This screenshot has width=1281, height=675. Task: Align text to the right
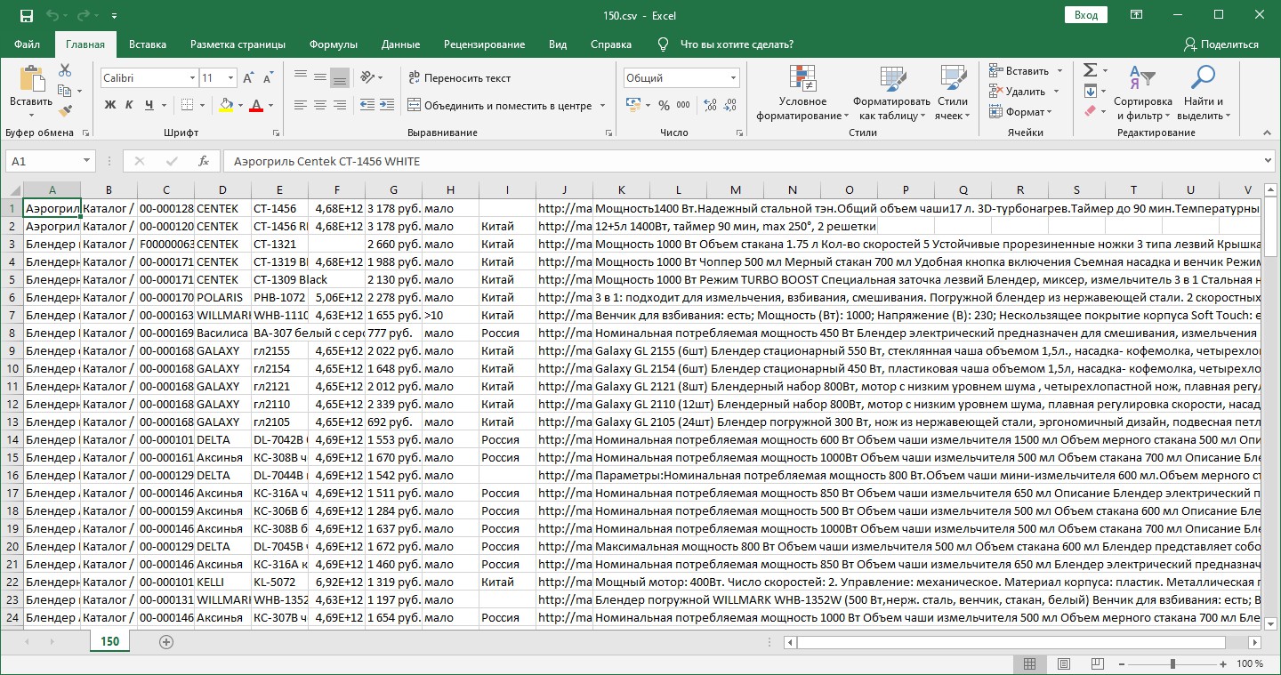(340, 105)
